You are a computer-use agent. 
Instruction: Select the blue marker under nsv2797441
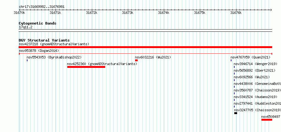coord(234,107)
